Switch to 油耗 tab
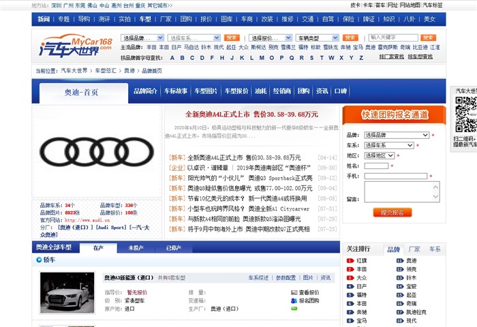 coord(261,91)
